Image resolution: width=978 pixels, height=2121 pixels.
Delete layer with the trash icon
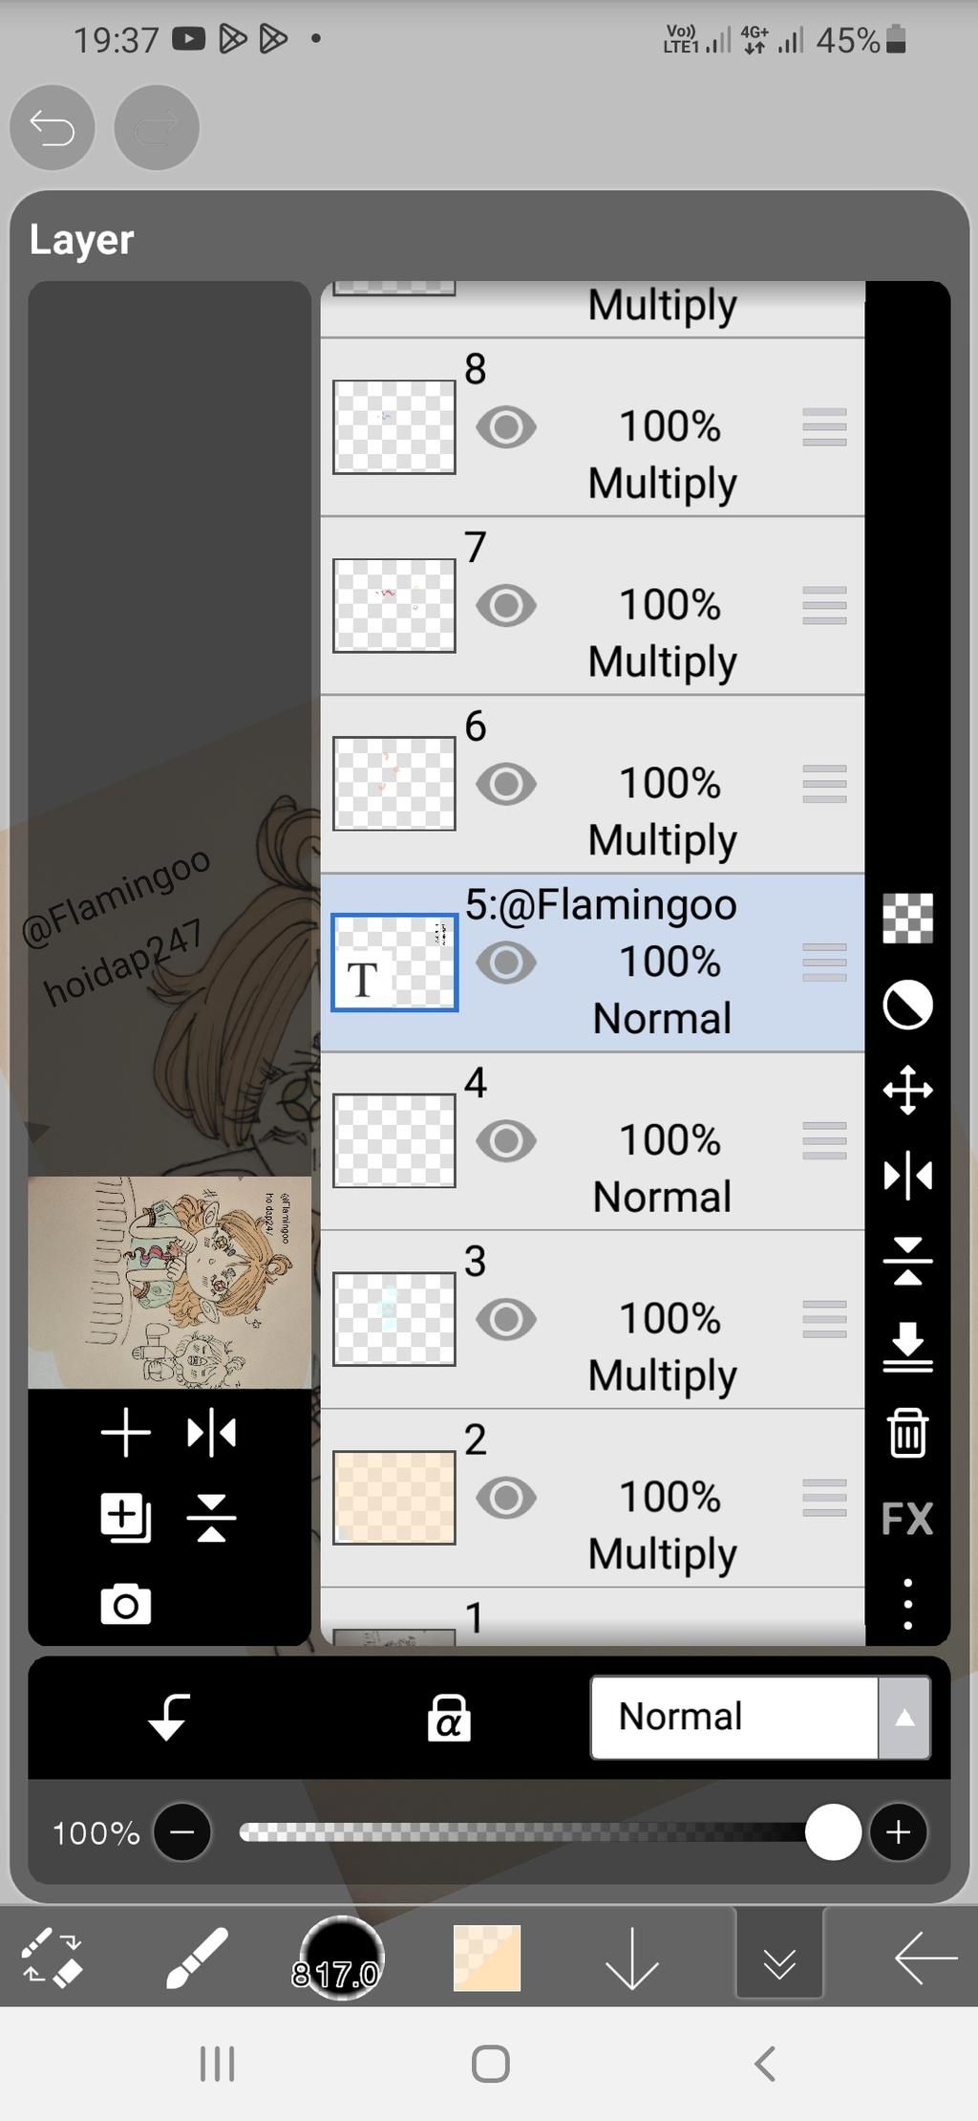click(x=907, y=1432)
